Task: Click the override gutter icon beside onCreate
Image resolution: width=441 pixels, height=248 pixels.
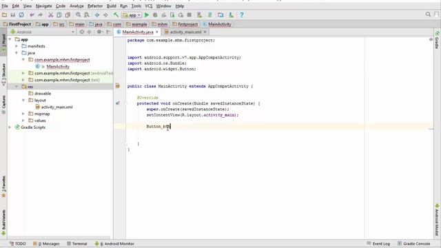Action: 118,103
